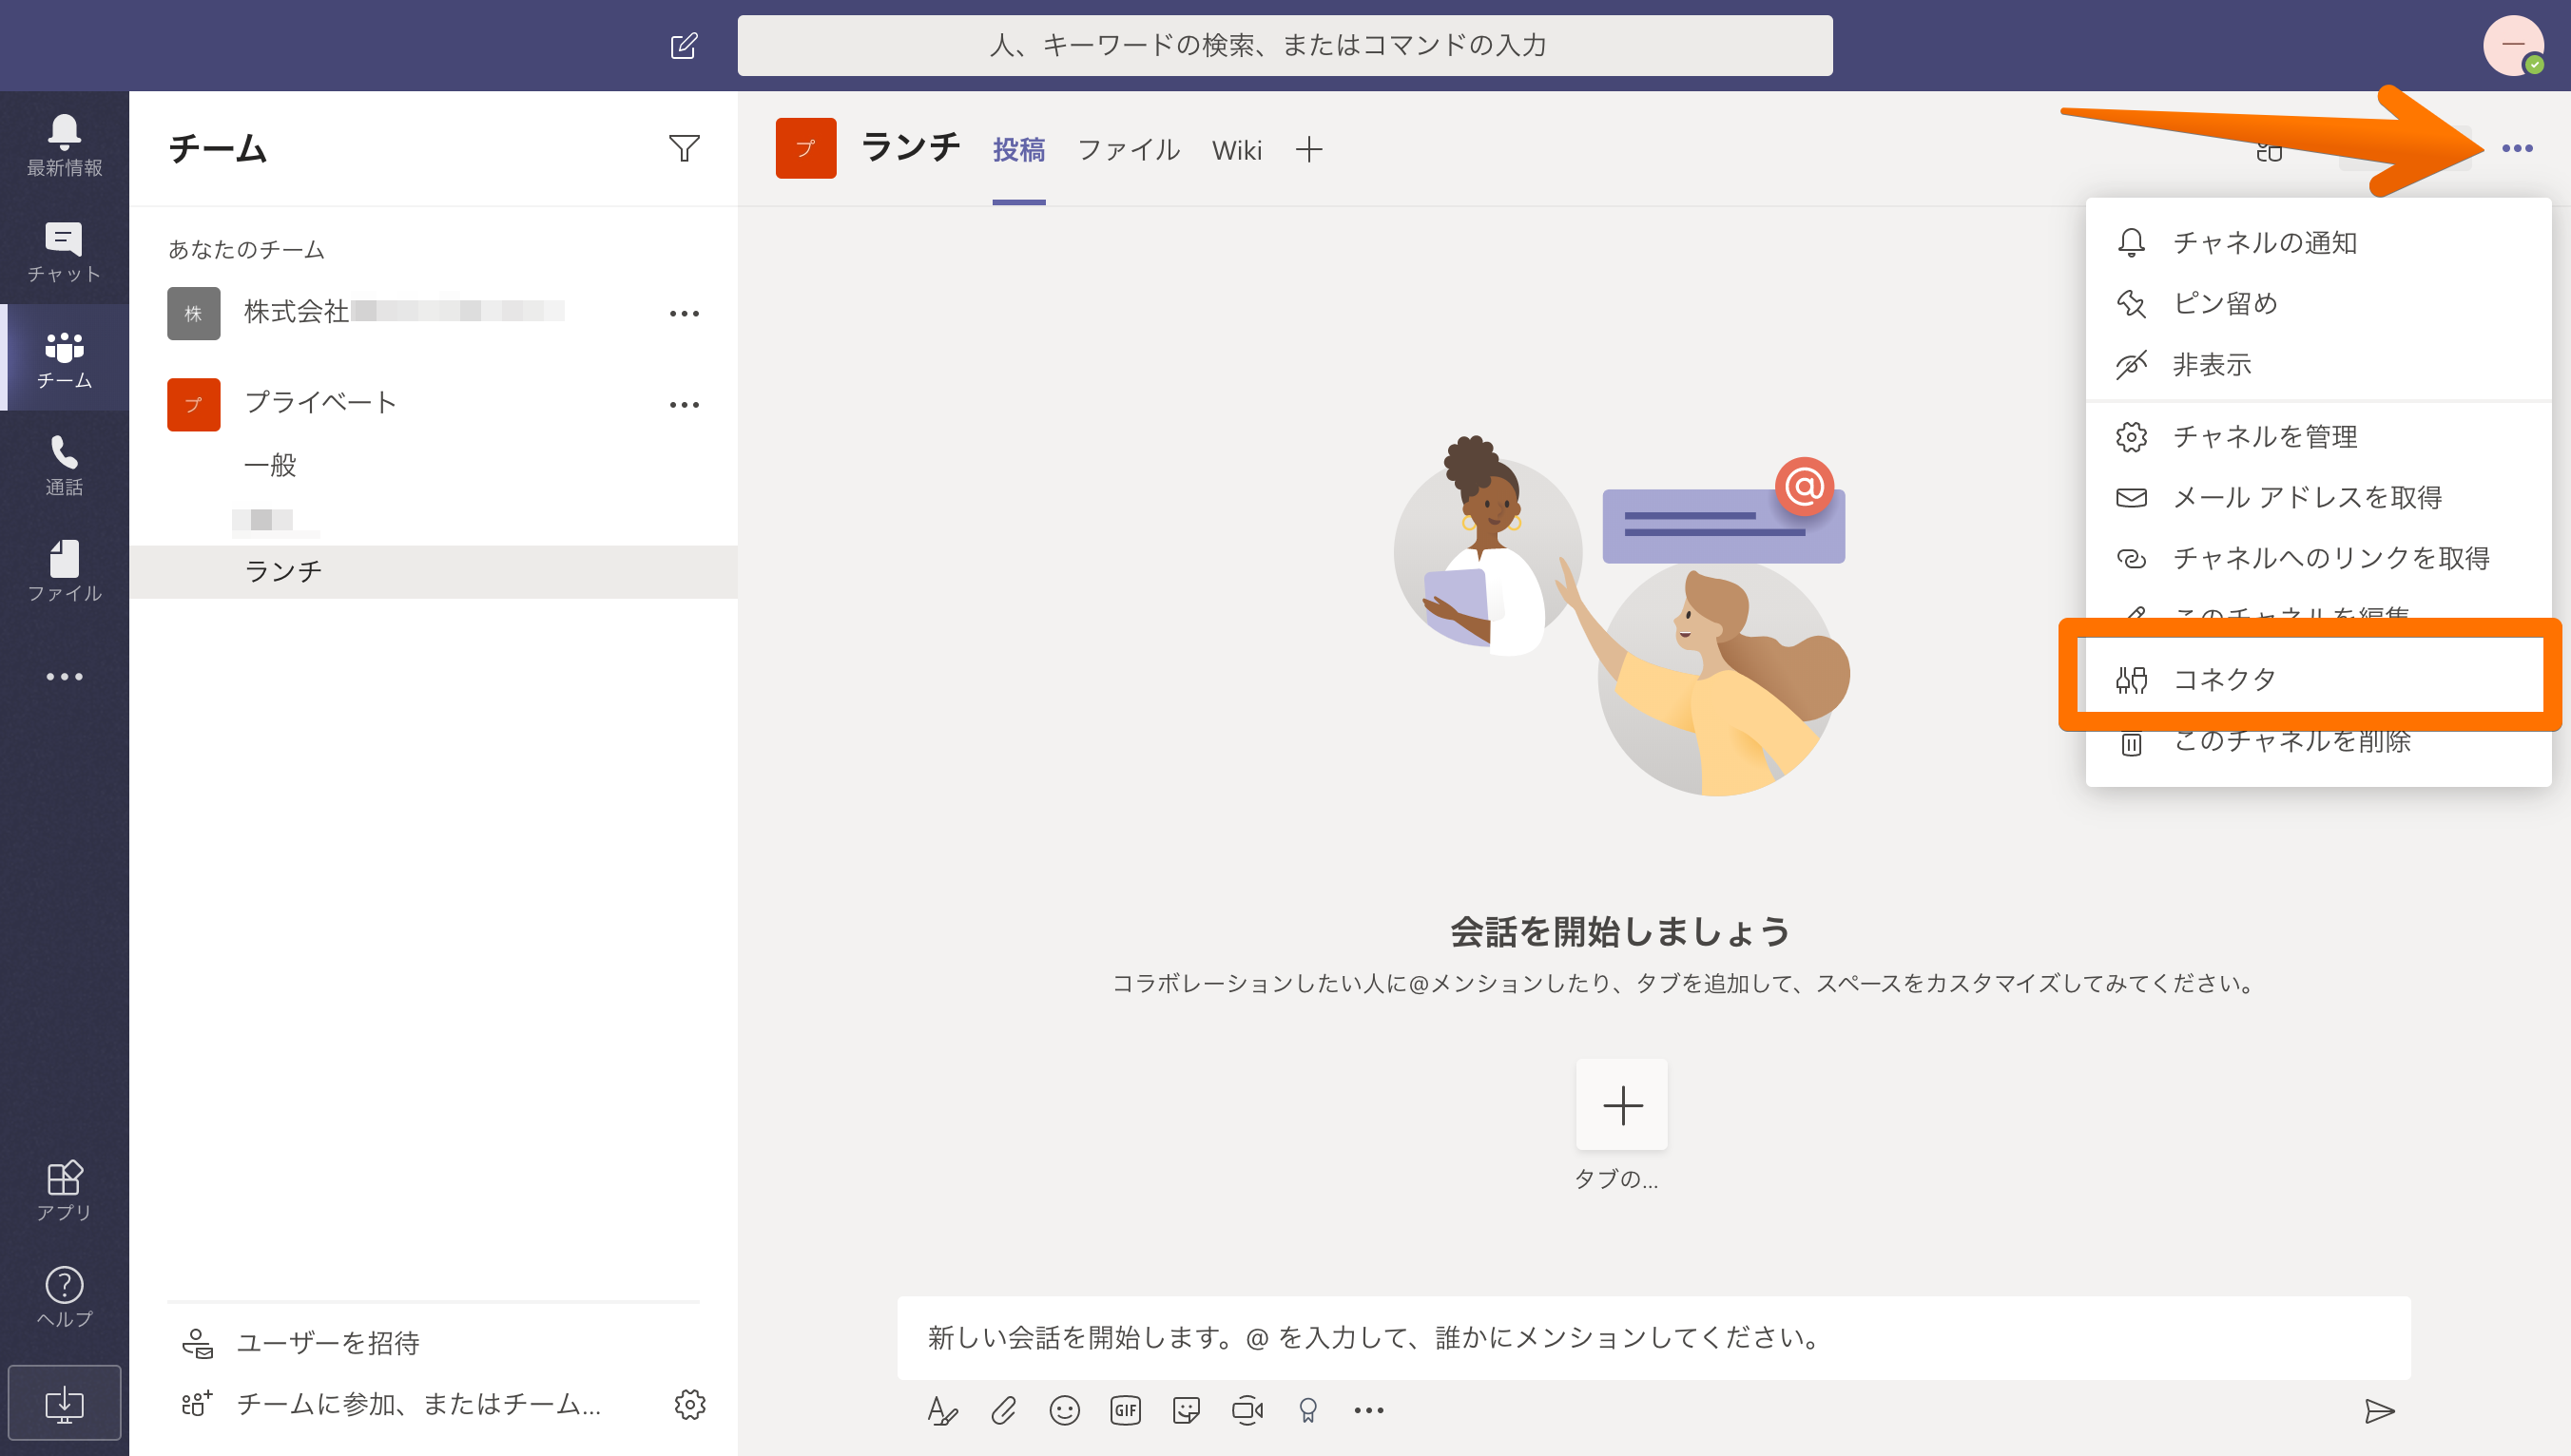This screenshot has width=2571, height=1456.
Task: Open more options for プライベート team
Action: click(684, 405)
